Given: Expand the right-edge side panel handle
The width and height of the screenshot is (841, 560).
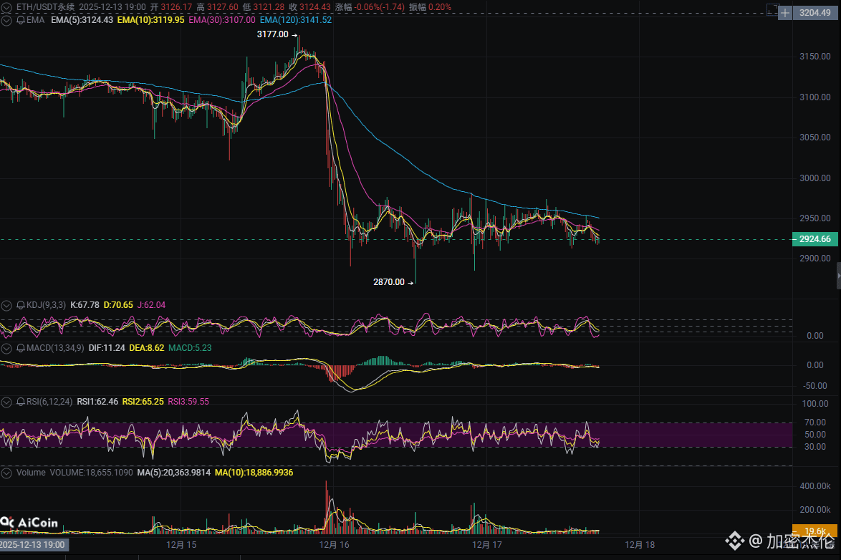Looking at the screenshot, I should [838, 275].
